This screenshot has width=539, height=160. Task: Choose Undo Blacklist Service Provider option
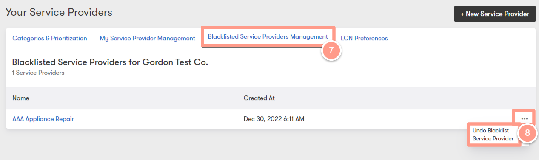point(493,135)
